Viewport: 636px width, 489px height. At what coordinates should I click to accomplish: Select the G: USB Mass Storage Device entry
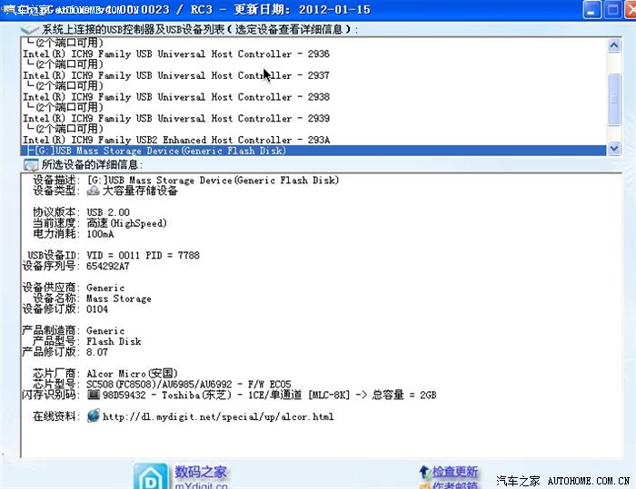pyautogui.click(x=159, y=151)
